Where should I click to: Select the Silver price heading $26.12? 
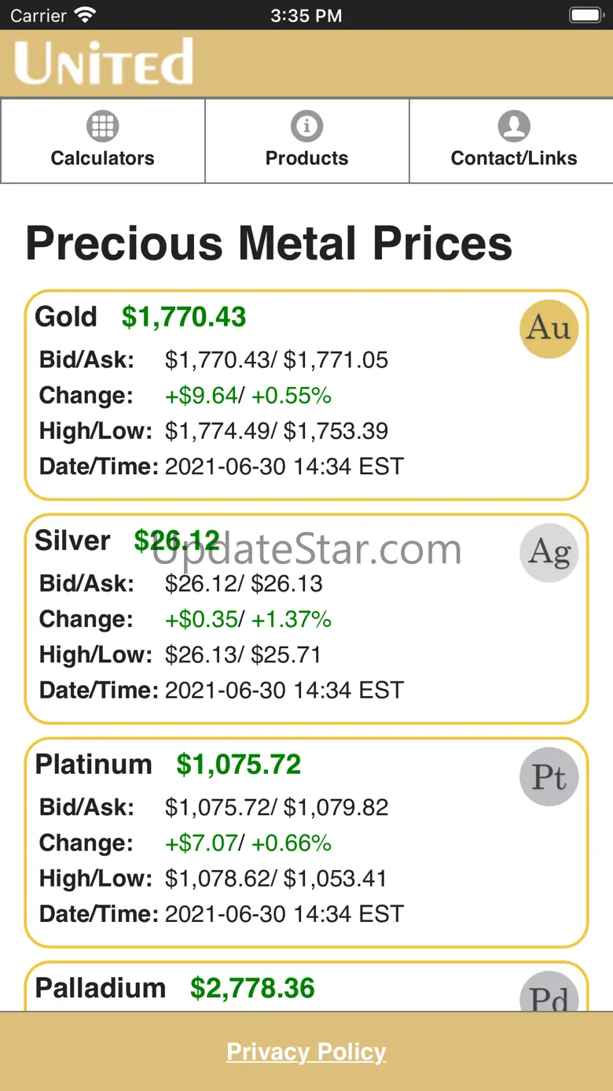click(x=177, y=540)
